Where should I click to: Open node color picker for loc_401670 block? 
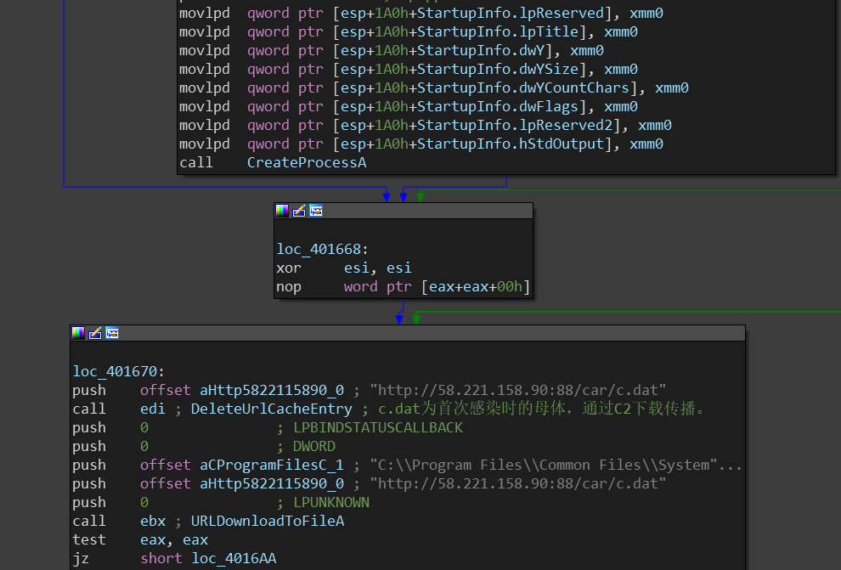pyautogui.click(x=78, y=333)
